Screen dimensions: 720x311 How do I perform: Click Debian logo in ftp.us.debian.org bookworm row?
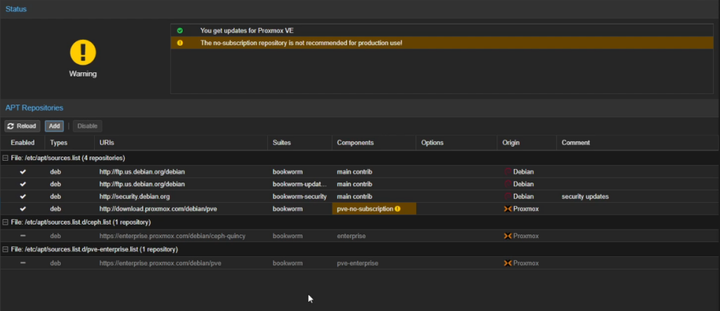(508, 171)
